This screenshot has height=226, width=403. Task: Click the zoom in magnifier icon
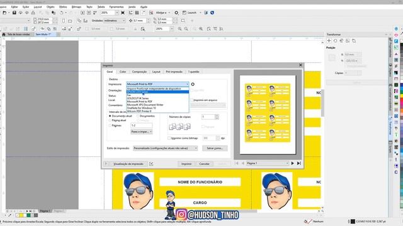[179, 29]
